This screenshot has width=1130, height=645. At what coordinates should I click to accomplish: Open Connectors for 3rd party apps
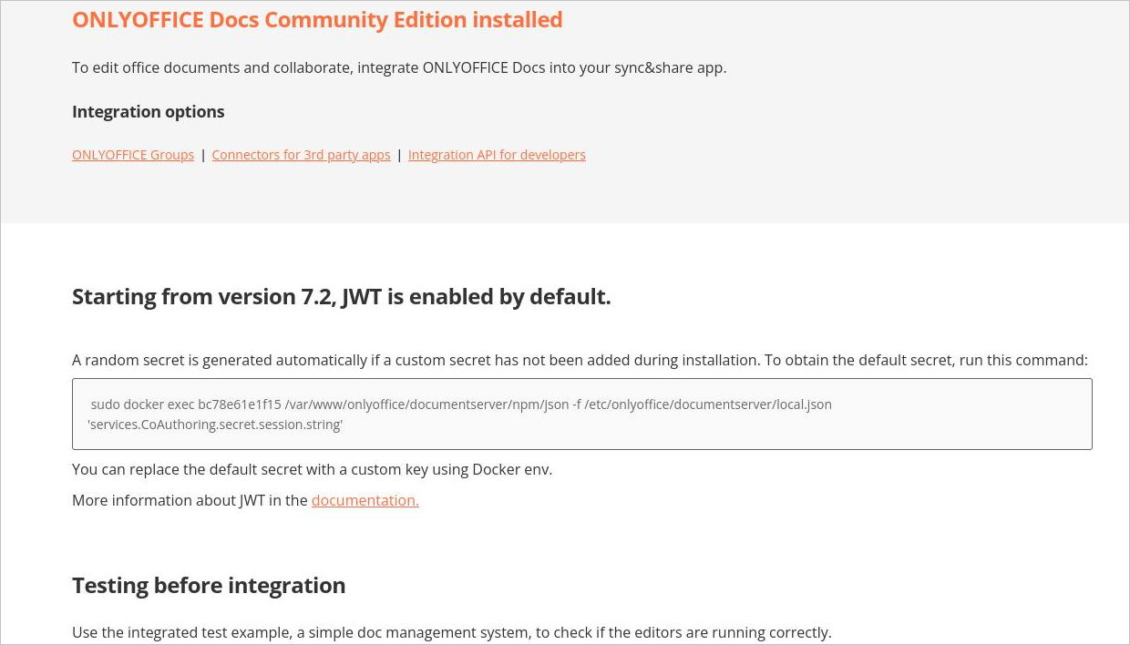[x=301, y=155]
